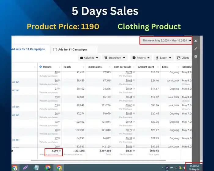Sort by the Results column header
214x171 pixels.
click(47, 67)
